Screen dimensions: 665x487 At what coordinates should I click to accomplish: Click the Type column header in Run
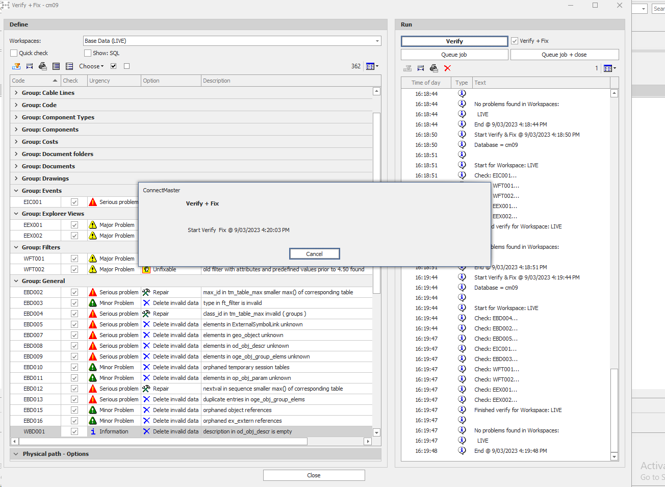tap(462, 83)
